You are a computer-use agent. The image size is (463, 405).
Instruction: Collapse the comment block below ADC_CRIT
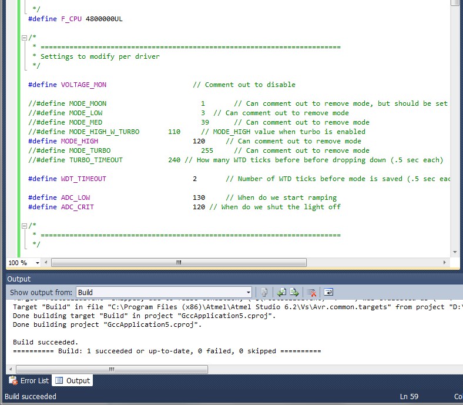[x=24, y=226]
